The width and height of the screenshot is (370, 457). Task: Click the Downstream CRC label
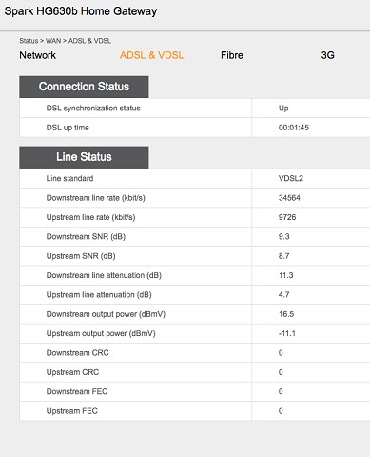[77, 353]
